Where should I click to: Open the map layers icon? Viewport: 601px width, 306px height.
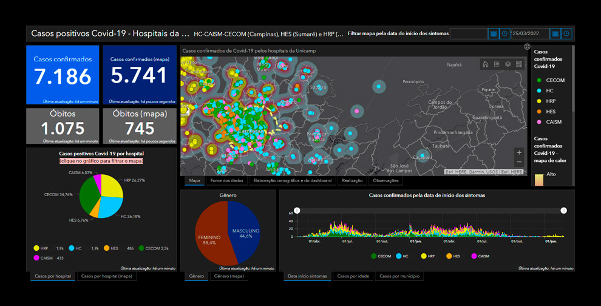[508, 64]
